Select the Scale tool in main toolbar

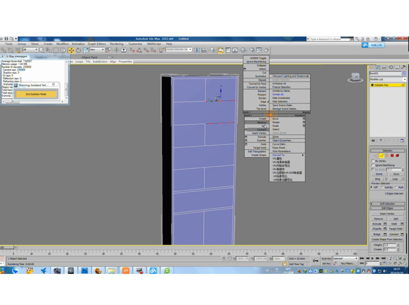point(86,50)
